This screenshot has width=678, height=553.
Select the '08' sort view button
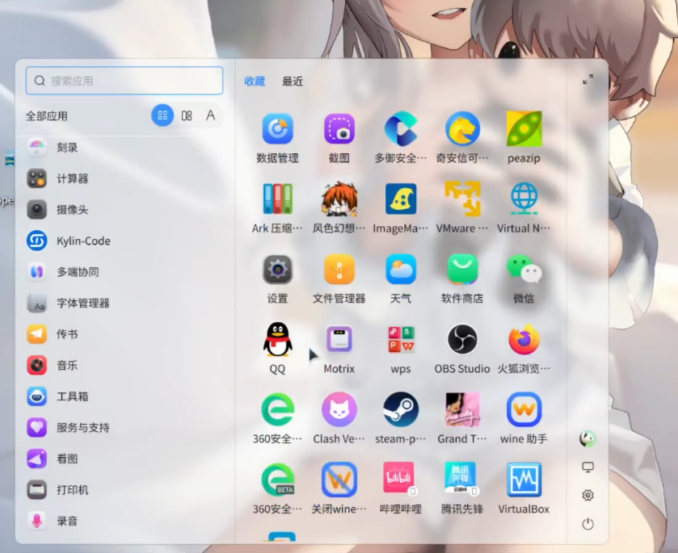tap(187, 115)
